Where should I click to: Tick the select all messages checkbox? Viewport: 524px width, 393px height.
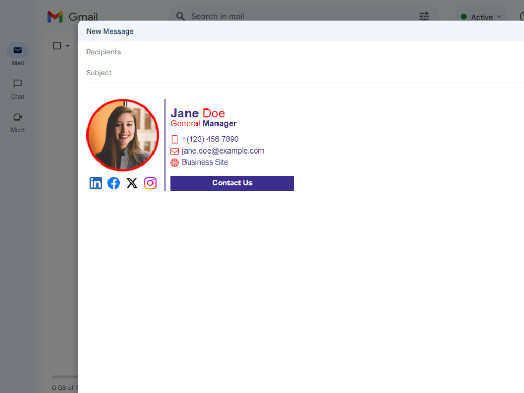click(x=57, y=46)
